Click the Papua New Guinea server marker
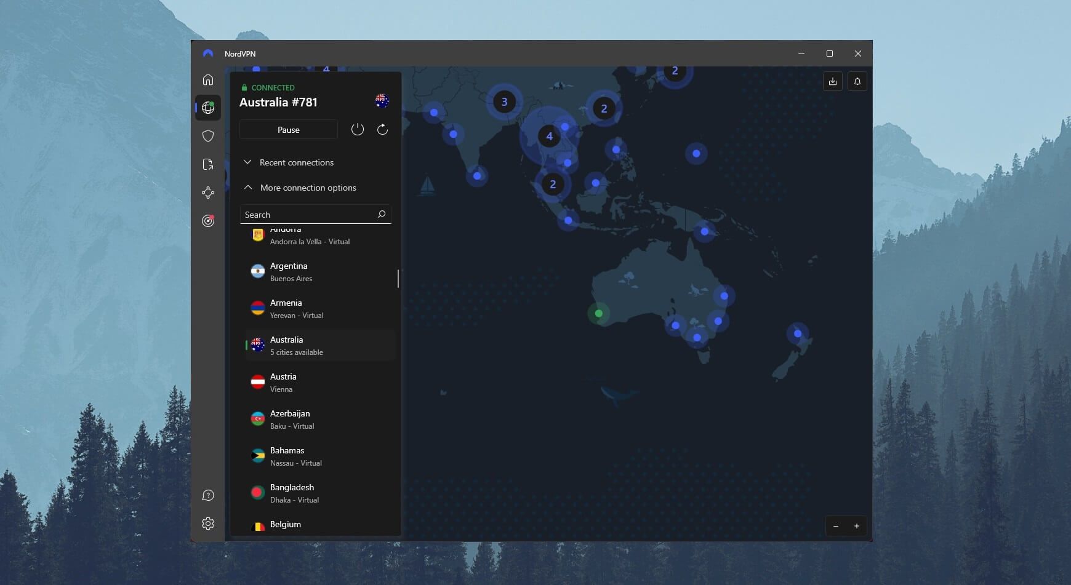Image resolution: width=1071 pixels, height=585 pixels. pyautogui.click(x=704, y=231)
